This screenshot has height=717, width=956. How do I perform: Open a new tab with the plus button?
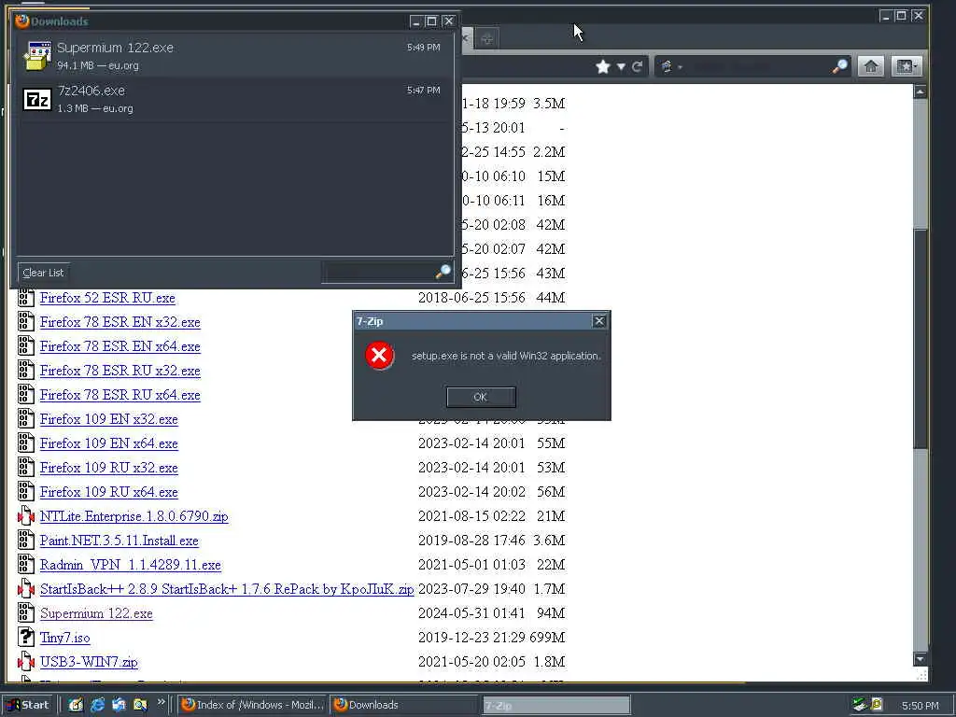[486, 39]
